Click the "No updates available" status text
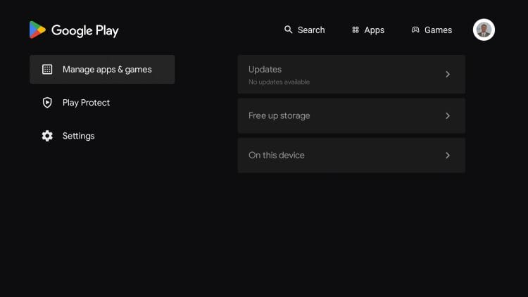This screenshot has width=528, height=297. coord(279,82)
